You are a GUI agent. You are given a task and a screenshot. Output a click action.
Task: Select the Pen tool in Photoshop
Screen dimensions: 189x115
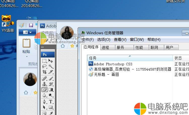[44, 102]
